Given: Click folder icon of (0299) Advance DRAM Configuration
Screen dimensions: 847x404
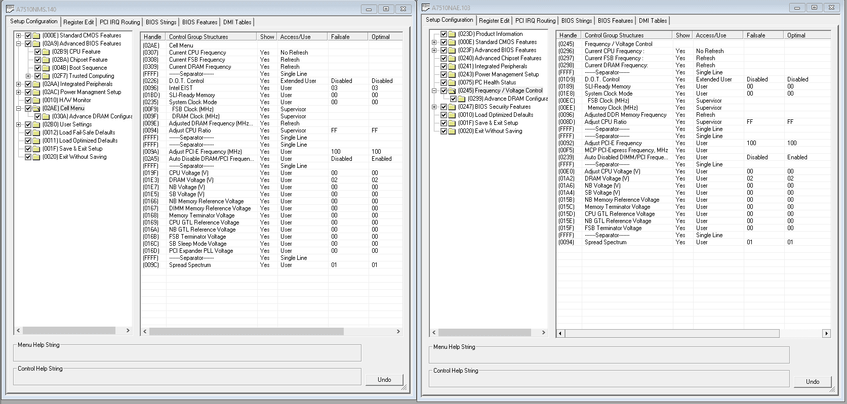Looking at the screenshot, I should [462, 99].
